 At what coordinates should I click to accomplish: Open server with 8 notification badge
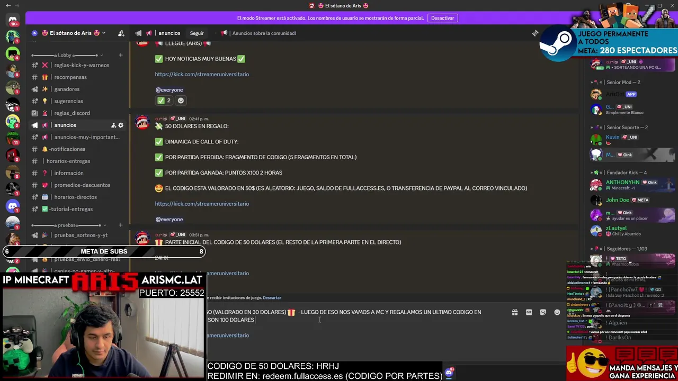[13, 70]
